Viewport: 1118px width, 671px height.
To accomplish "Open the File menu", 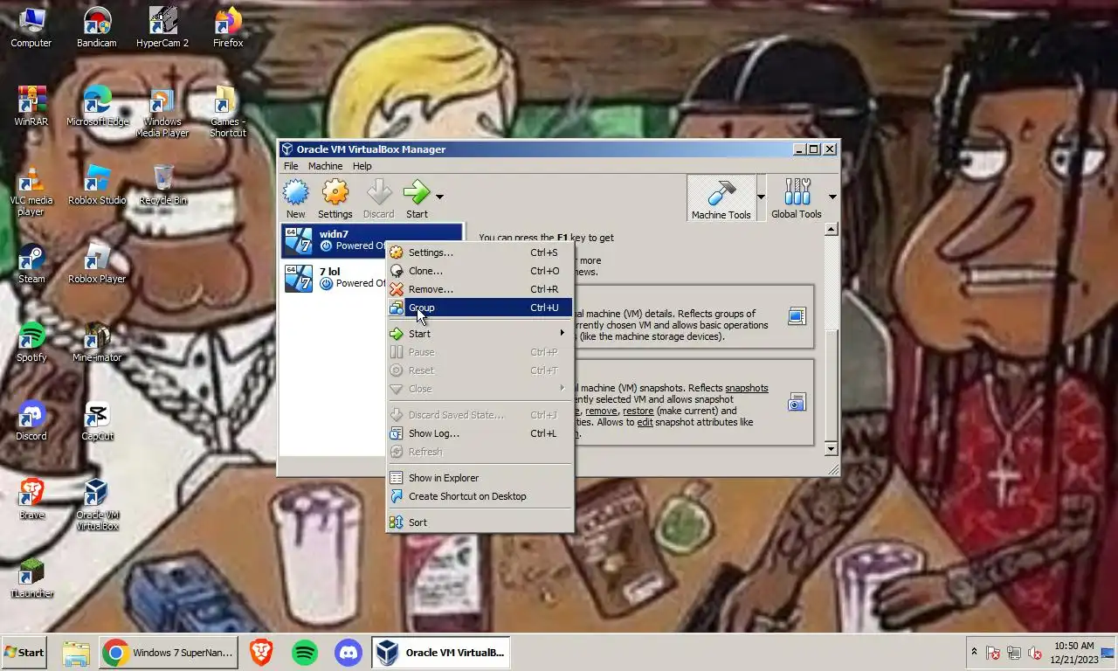I will [x=291, y=166].
